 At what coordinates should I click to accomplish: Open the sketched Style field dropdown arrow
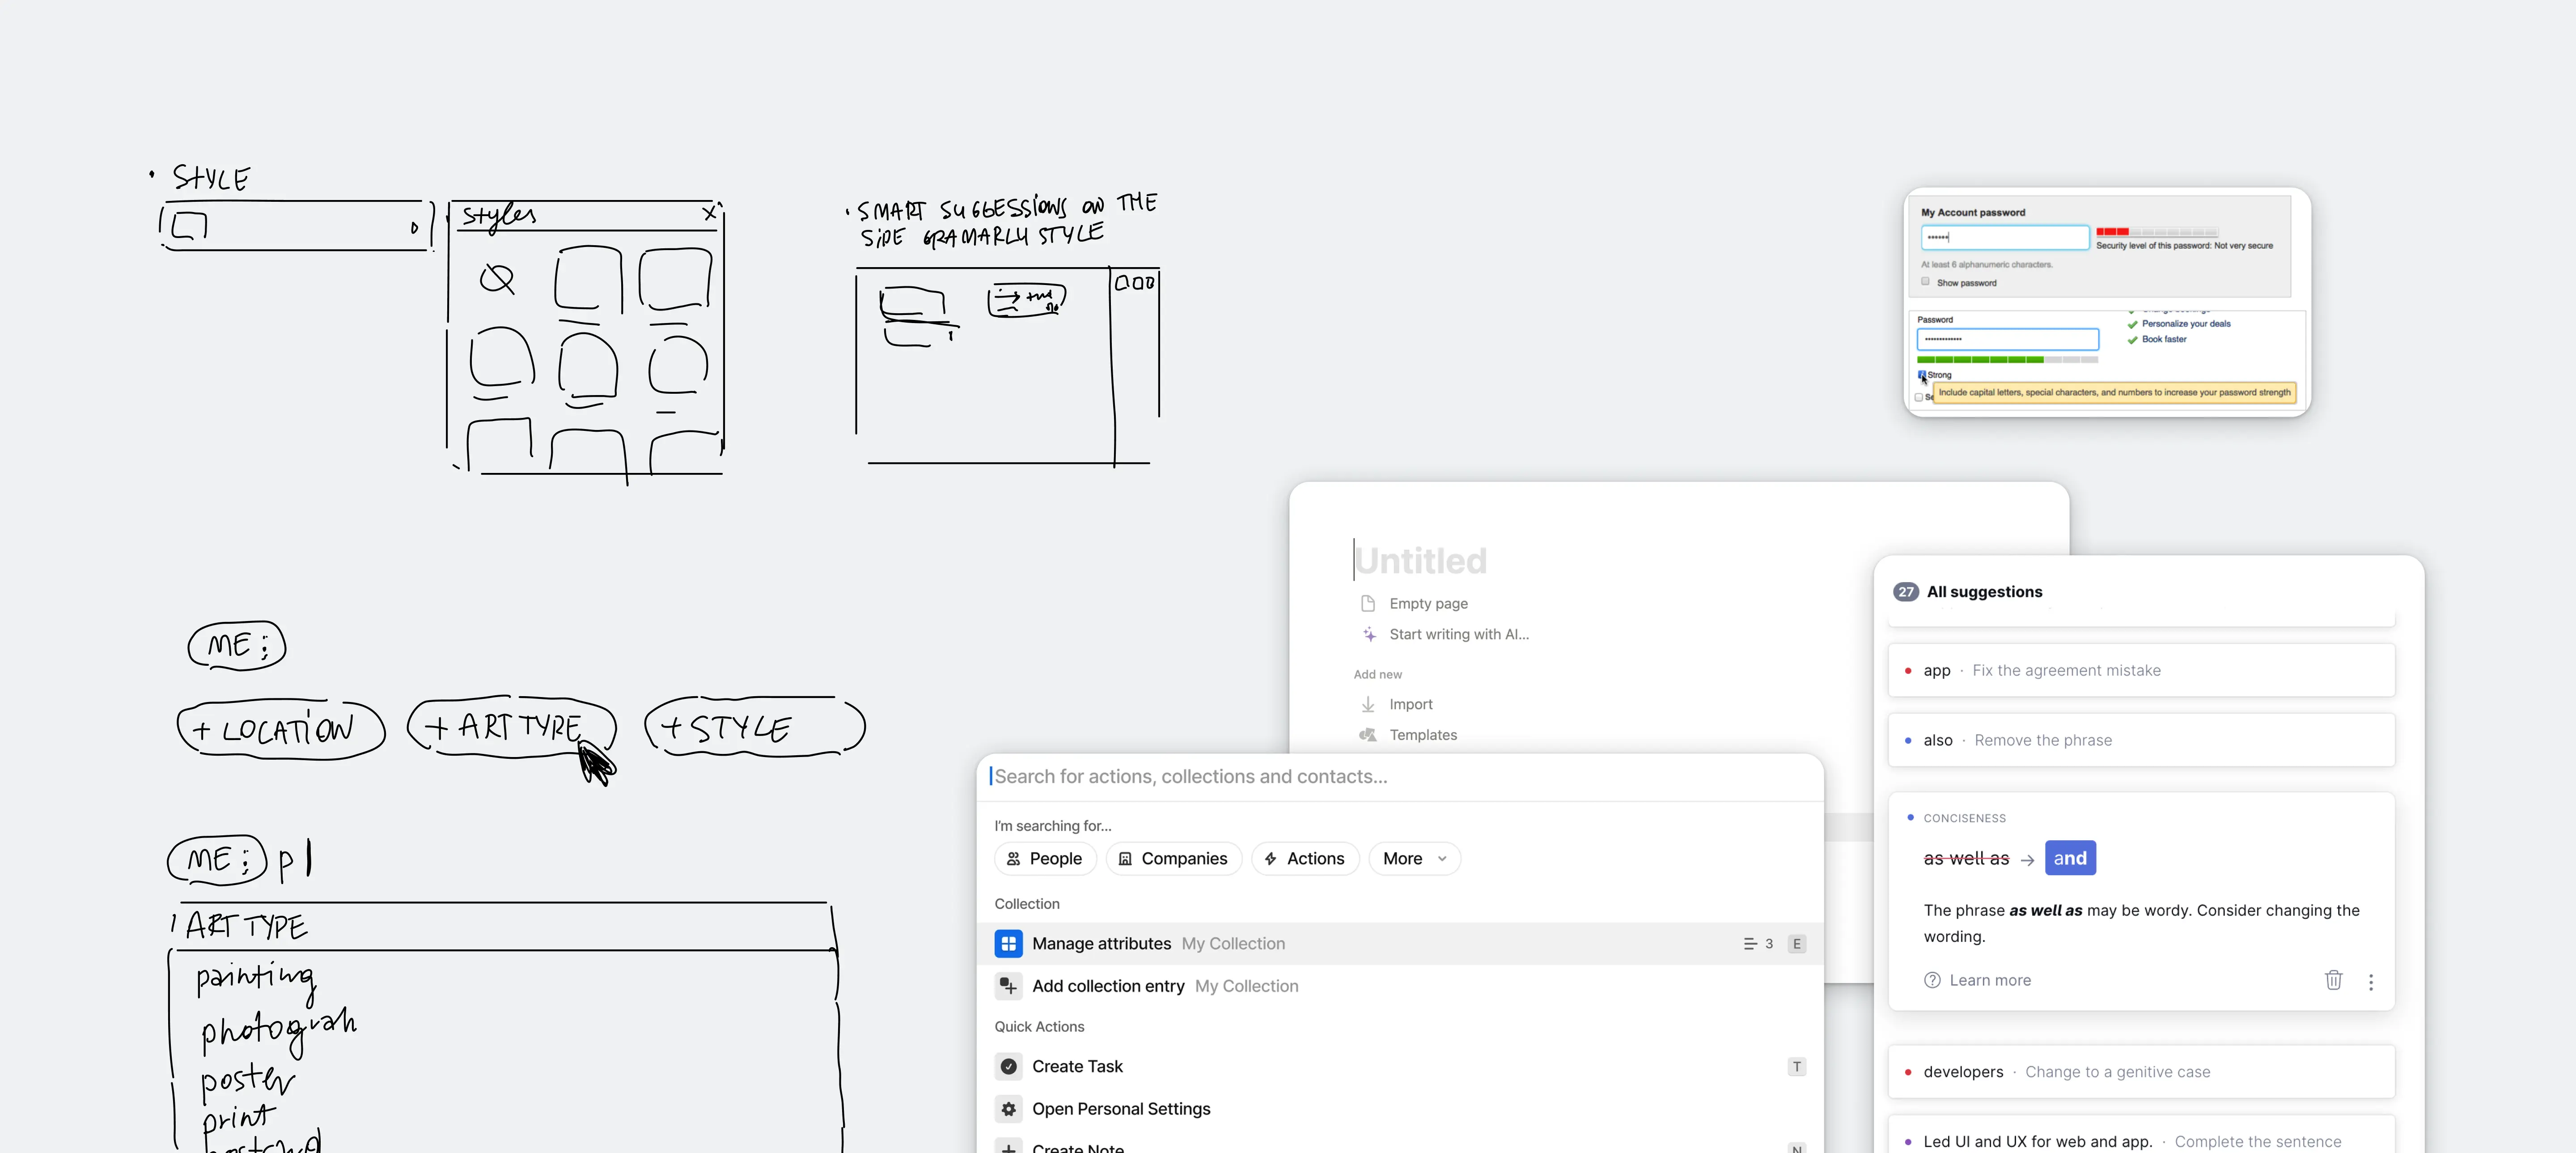coord(414,228)
